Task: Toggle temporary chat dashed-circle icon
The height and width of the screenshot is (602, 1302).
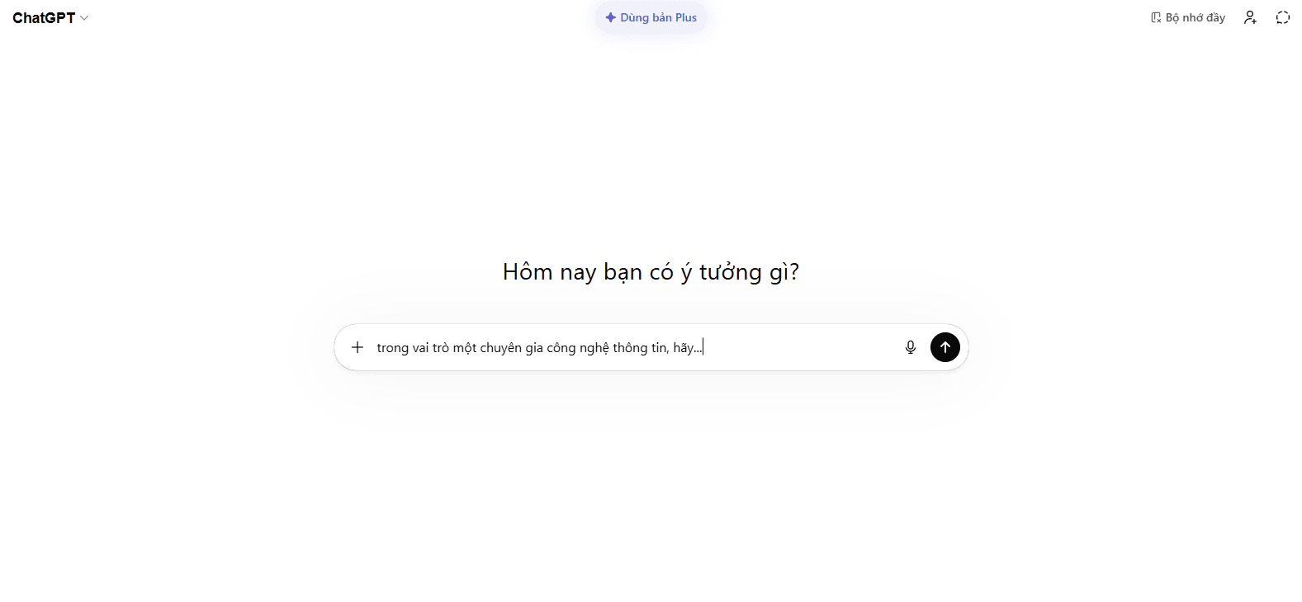Action: [x=1282, y=17]
